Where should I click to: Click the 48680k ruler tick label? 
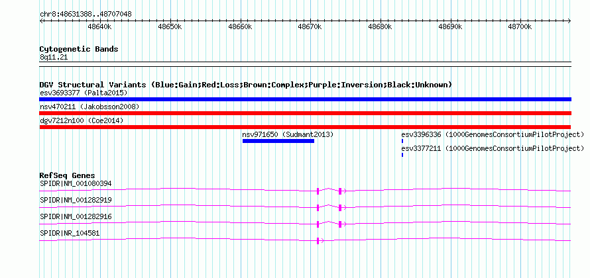point(380,26)
